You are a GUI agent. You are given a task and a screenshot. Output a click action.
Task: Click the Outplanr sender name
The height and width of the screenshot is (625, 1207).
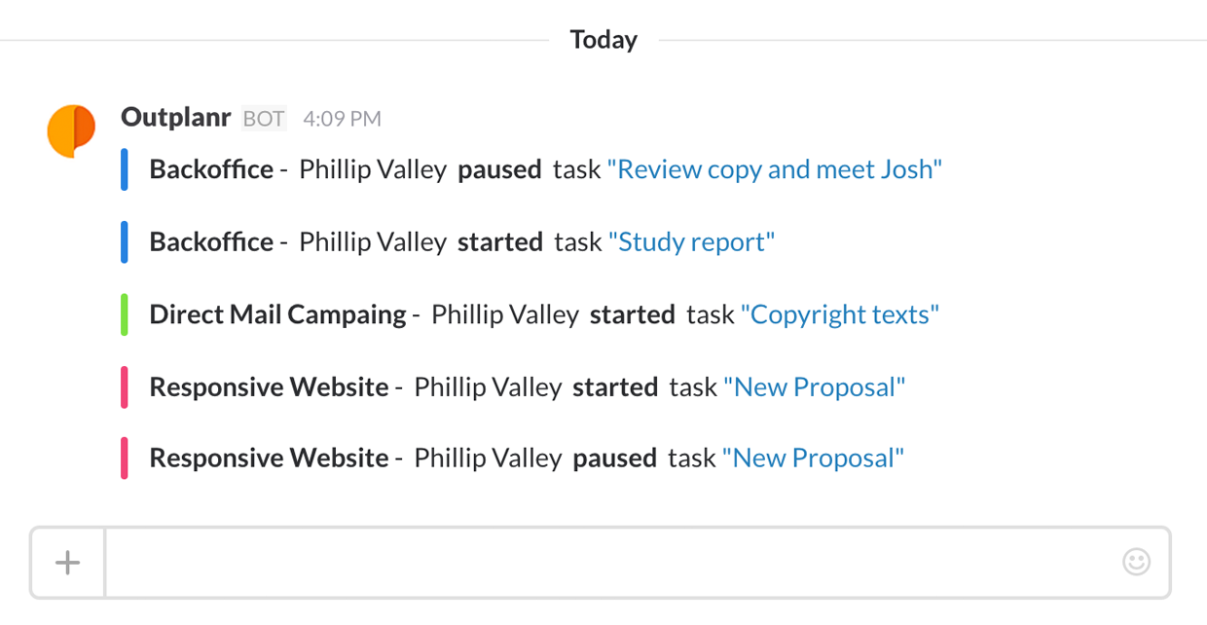pyautogui.click(x=176, y=118)
